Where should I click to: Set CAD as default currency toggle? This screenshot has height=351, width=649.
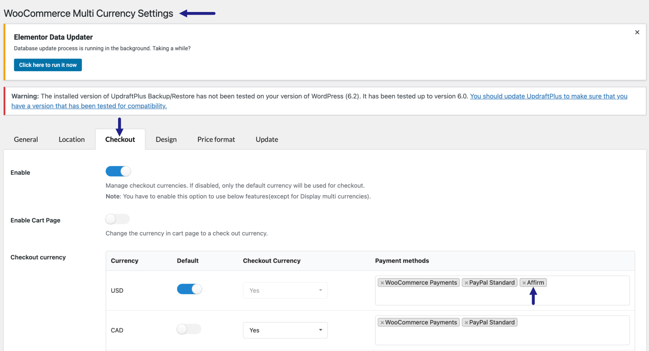tap(189, 329)
